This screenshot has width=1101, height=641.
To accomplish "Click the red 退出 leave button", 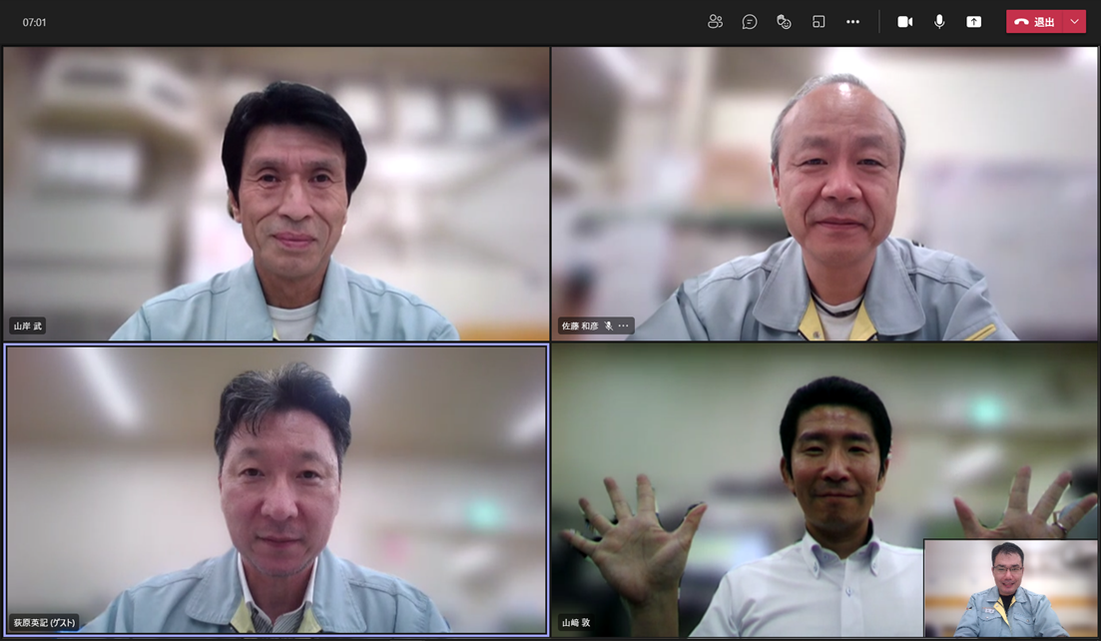I will click(1035, 22).
